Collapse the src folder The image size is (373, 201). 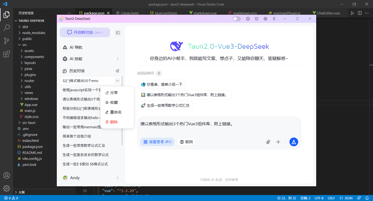[x=25, y=45]
